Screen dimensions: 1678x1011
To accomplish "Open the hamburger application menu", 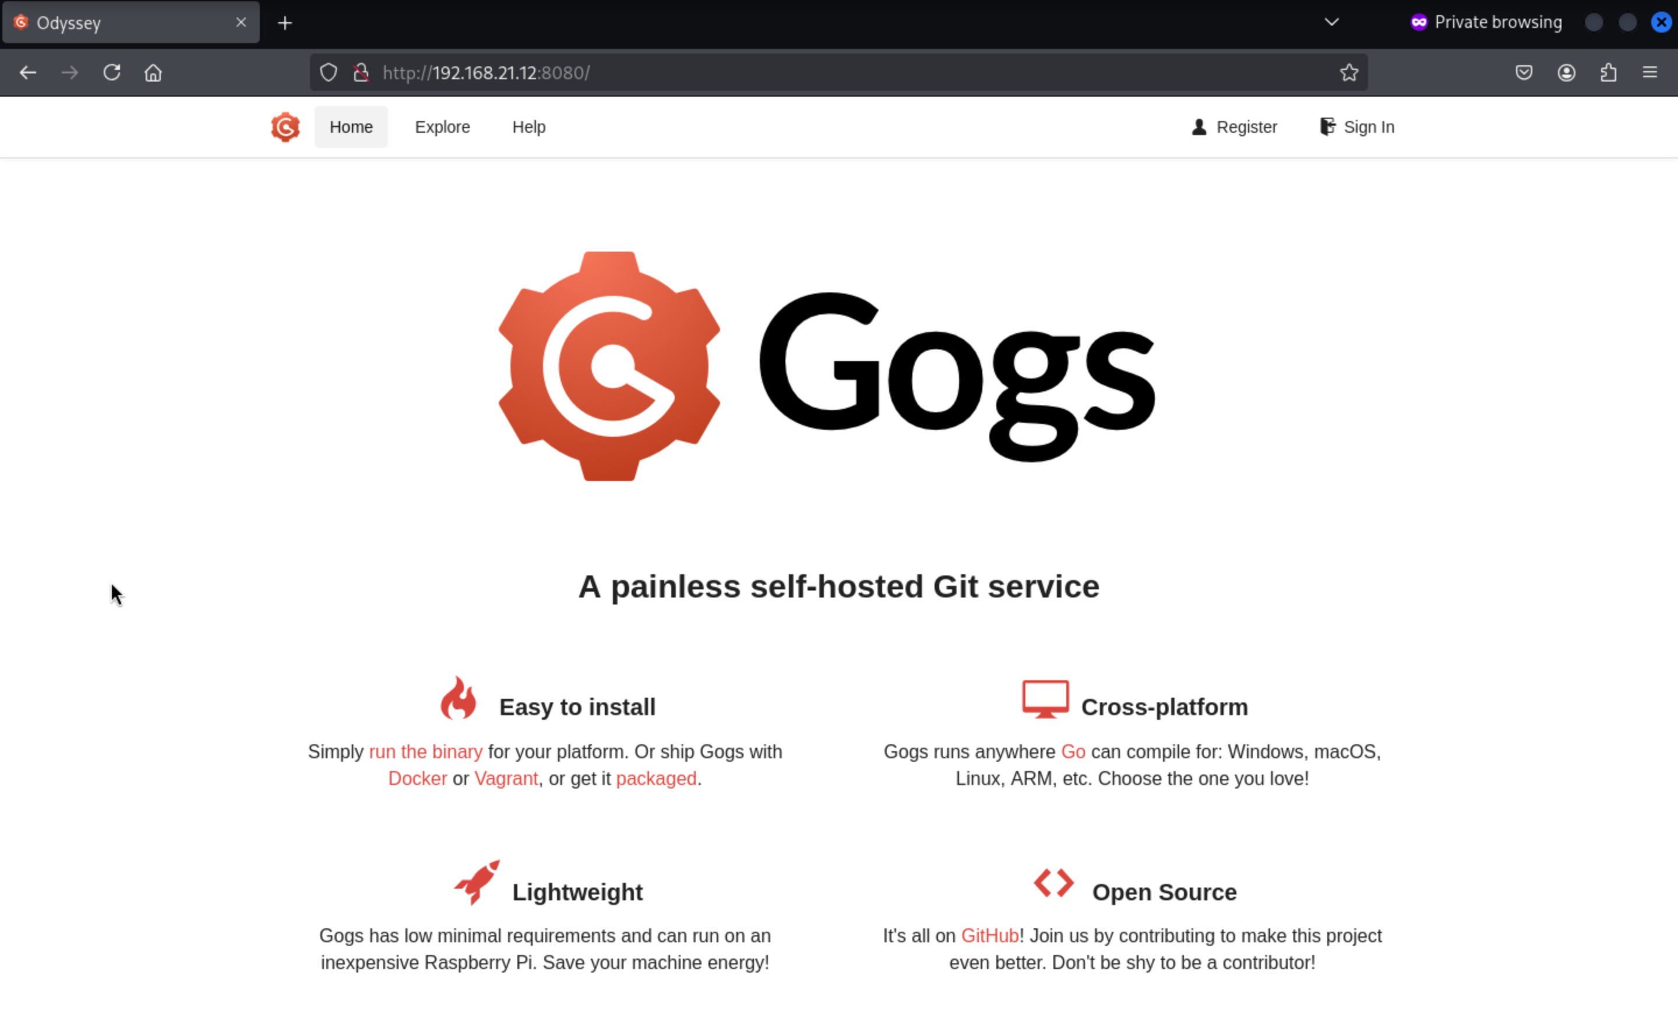I will tap(1649, 72).
